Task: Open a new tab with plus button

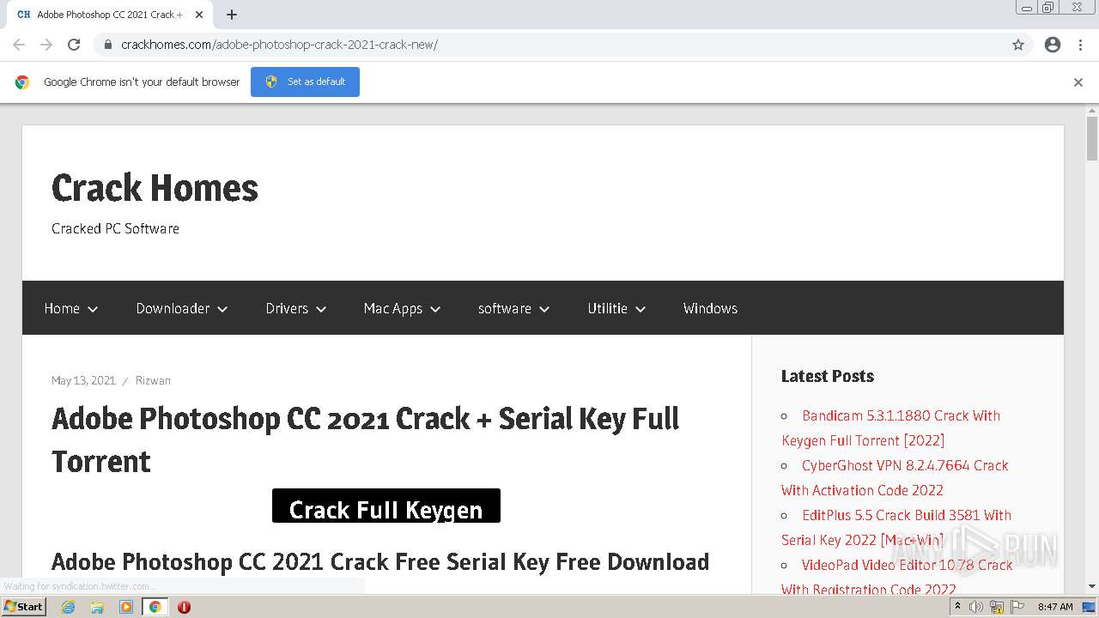Action: 232,15
